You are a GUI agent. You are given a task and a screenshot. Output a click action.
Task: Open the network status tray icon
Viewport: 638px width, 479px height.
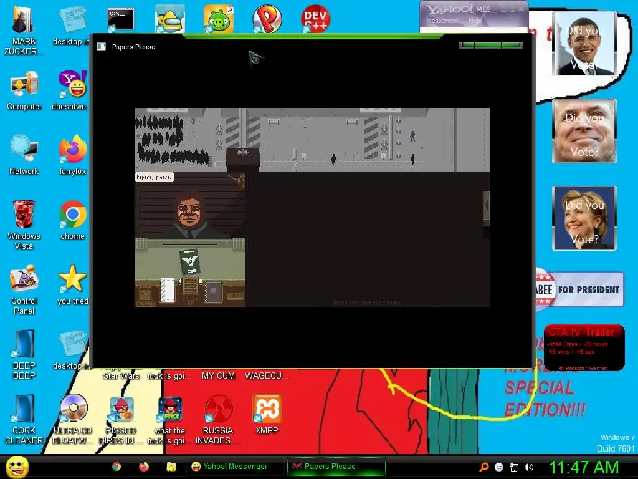click(514, 468)
